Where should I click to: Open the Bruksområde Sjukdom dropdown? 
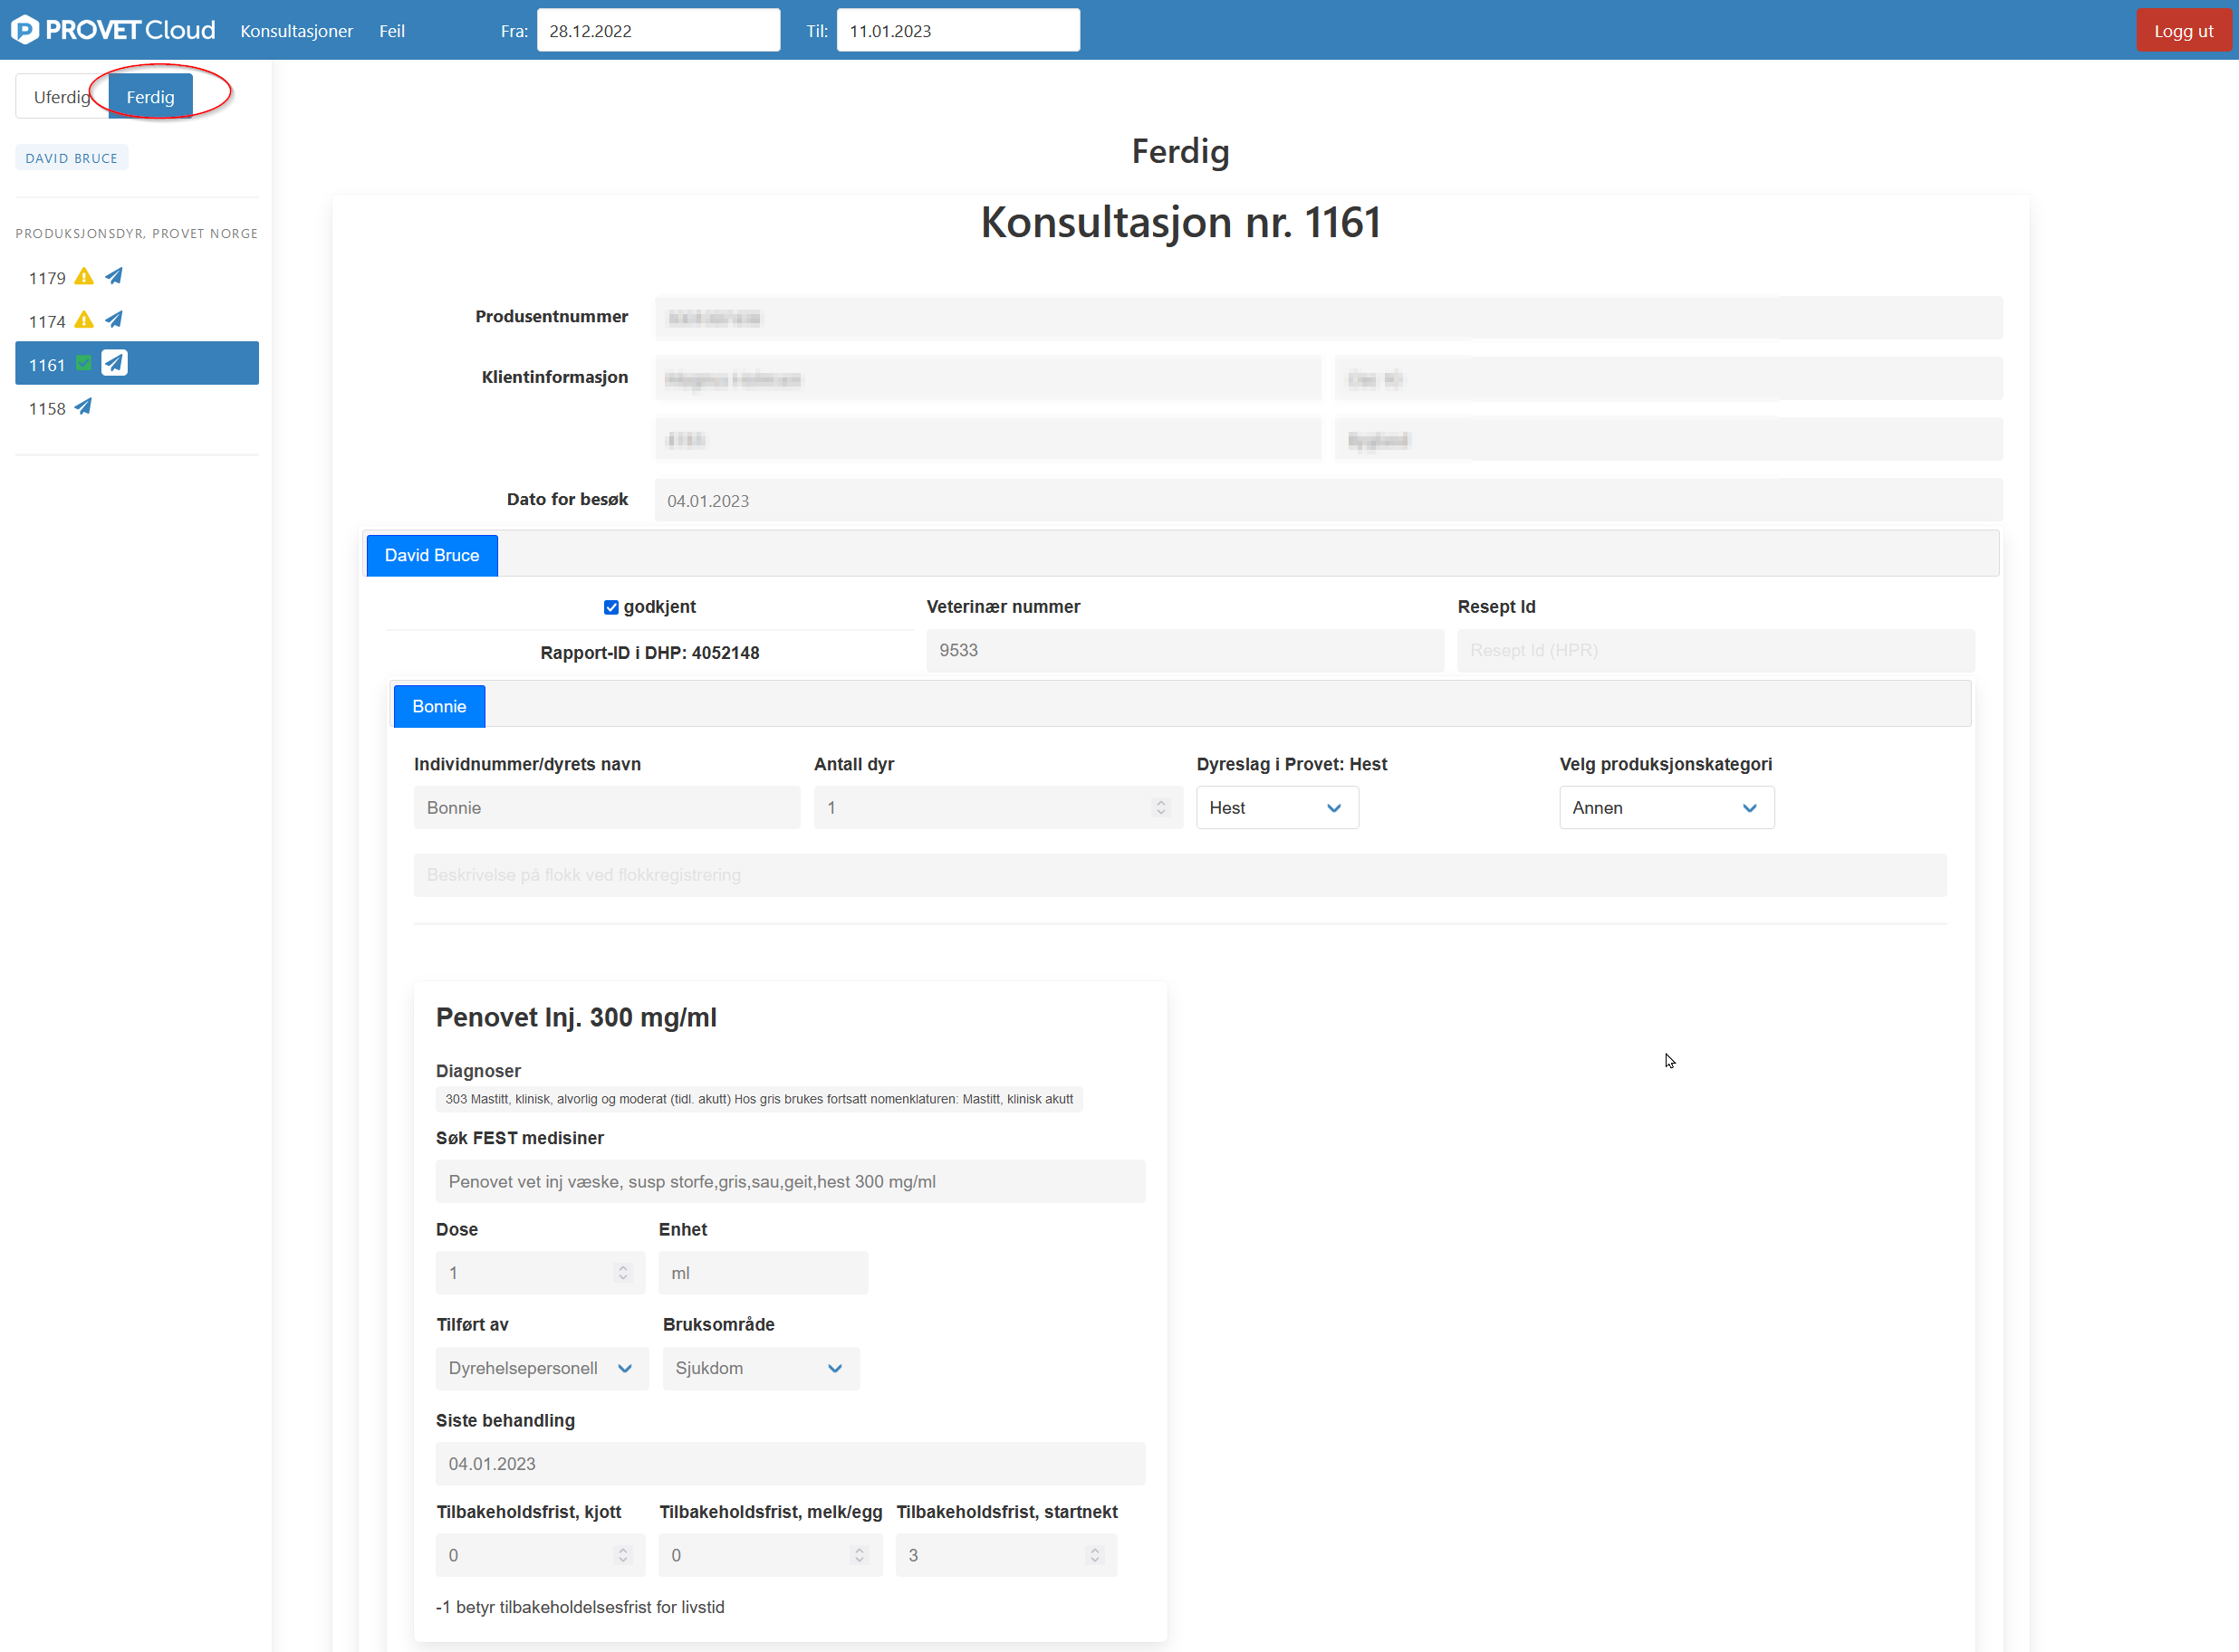click(x=760, y=1368)
